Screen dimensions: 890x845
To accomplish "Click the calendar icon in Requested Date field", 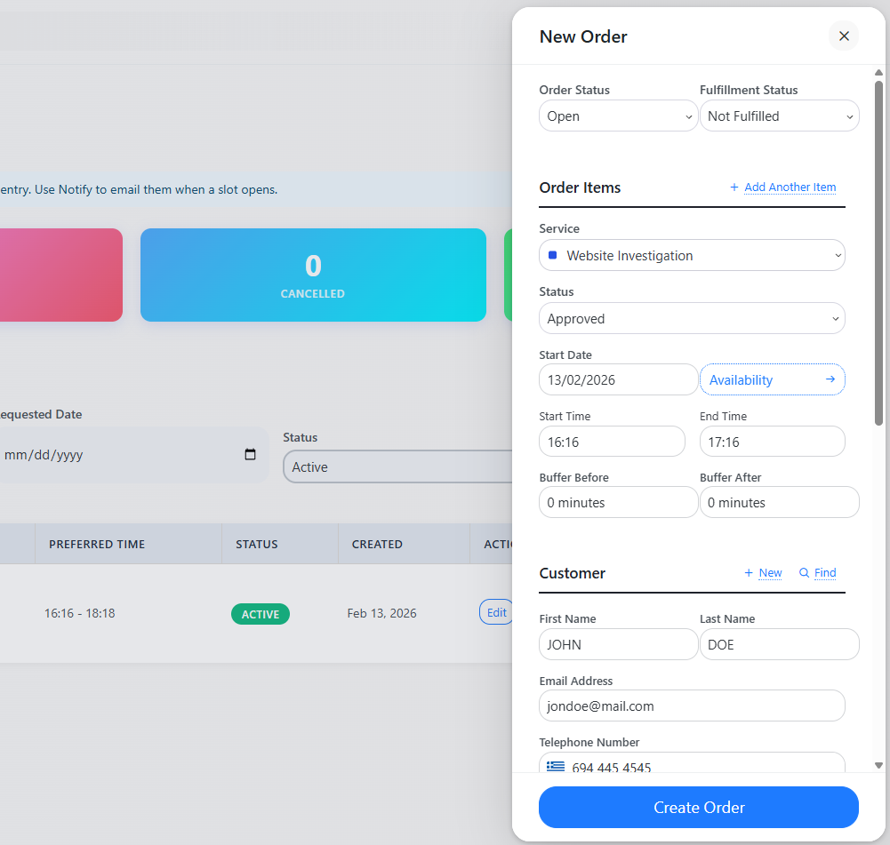I will coord(250,455).
